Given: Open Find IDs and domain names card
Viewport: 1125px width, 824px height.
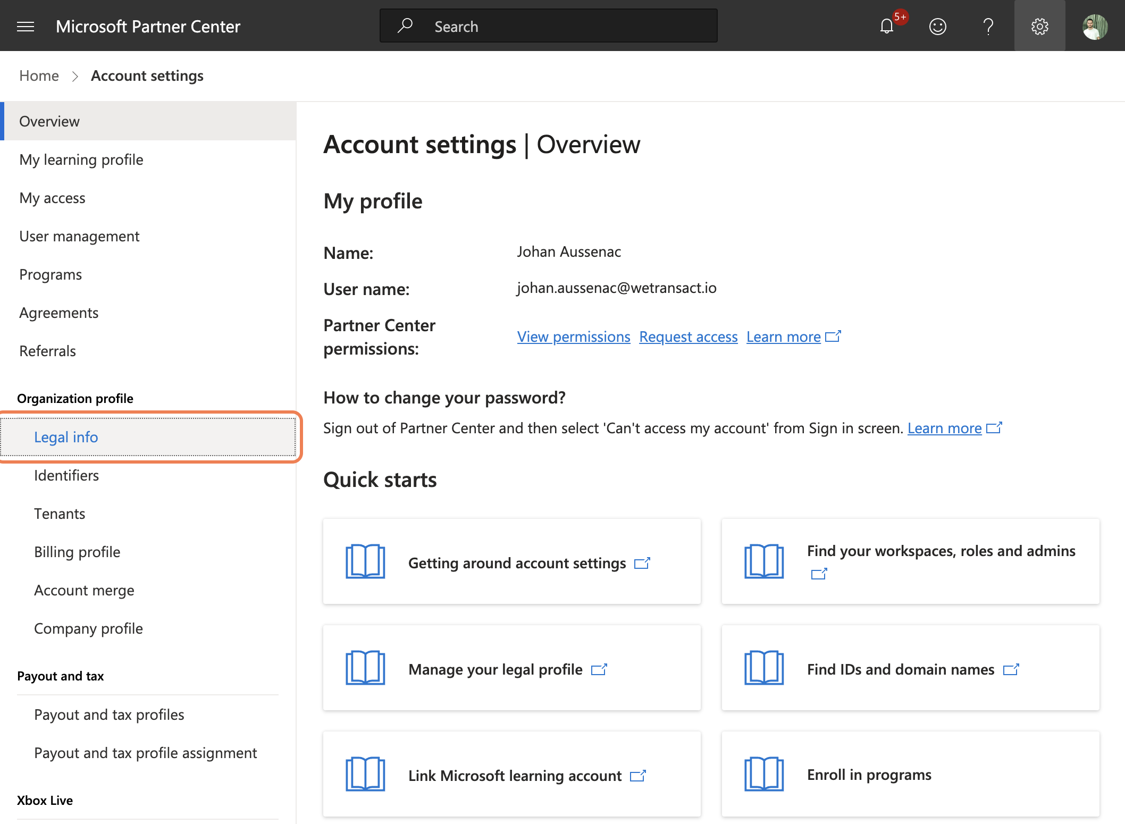Looking at the screenshot, I should tap(910, 668).
